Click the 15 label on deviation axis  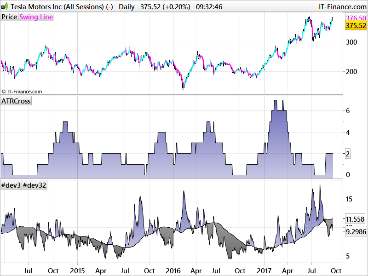[x=349, y=199]
